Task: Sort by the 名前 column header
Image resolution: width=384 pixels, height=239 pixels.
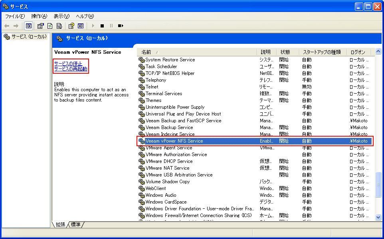Action: click(197, 52)
